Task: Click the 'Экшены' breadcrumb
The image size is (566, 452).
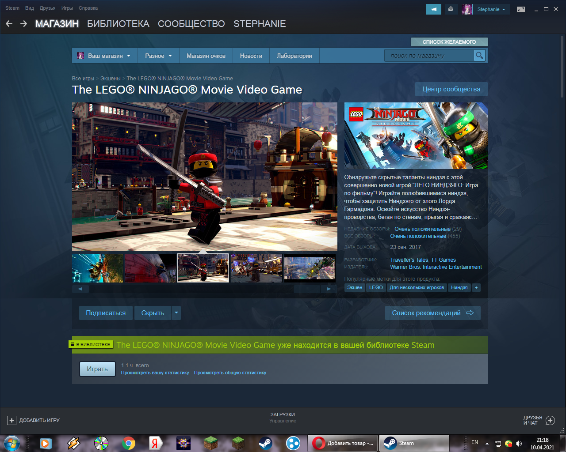Action: (x=111, y=79)
